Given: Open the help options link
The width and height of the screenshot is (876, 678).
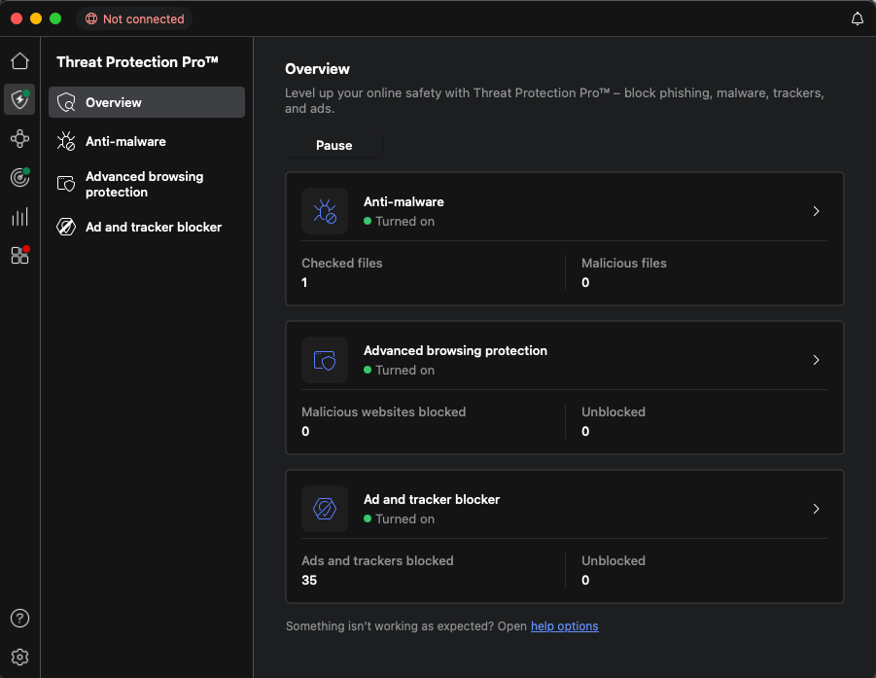Looking at the screenshot, I should [564, 626].
